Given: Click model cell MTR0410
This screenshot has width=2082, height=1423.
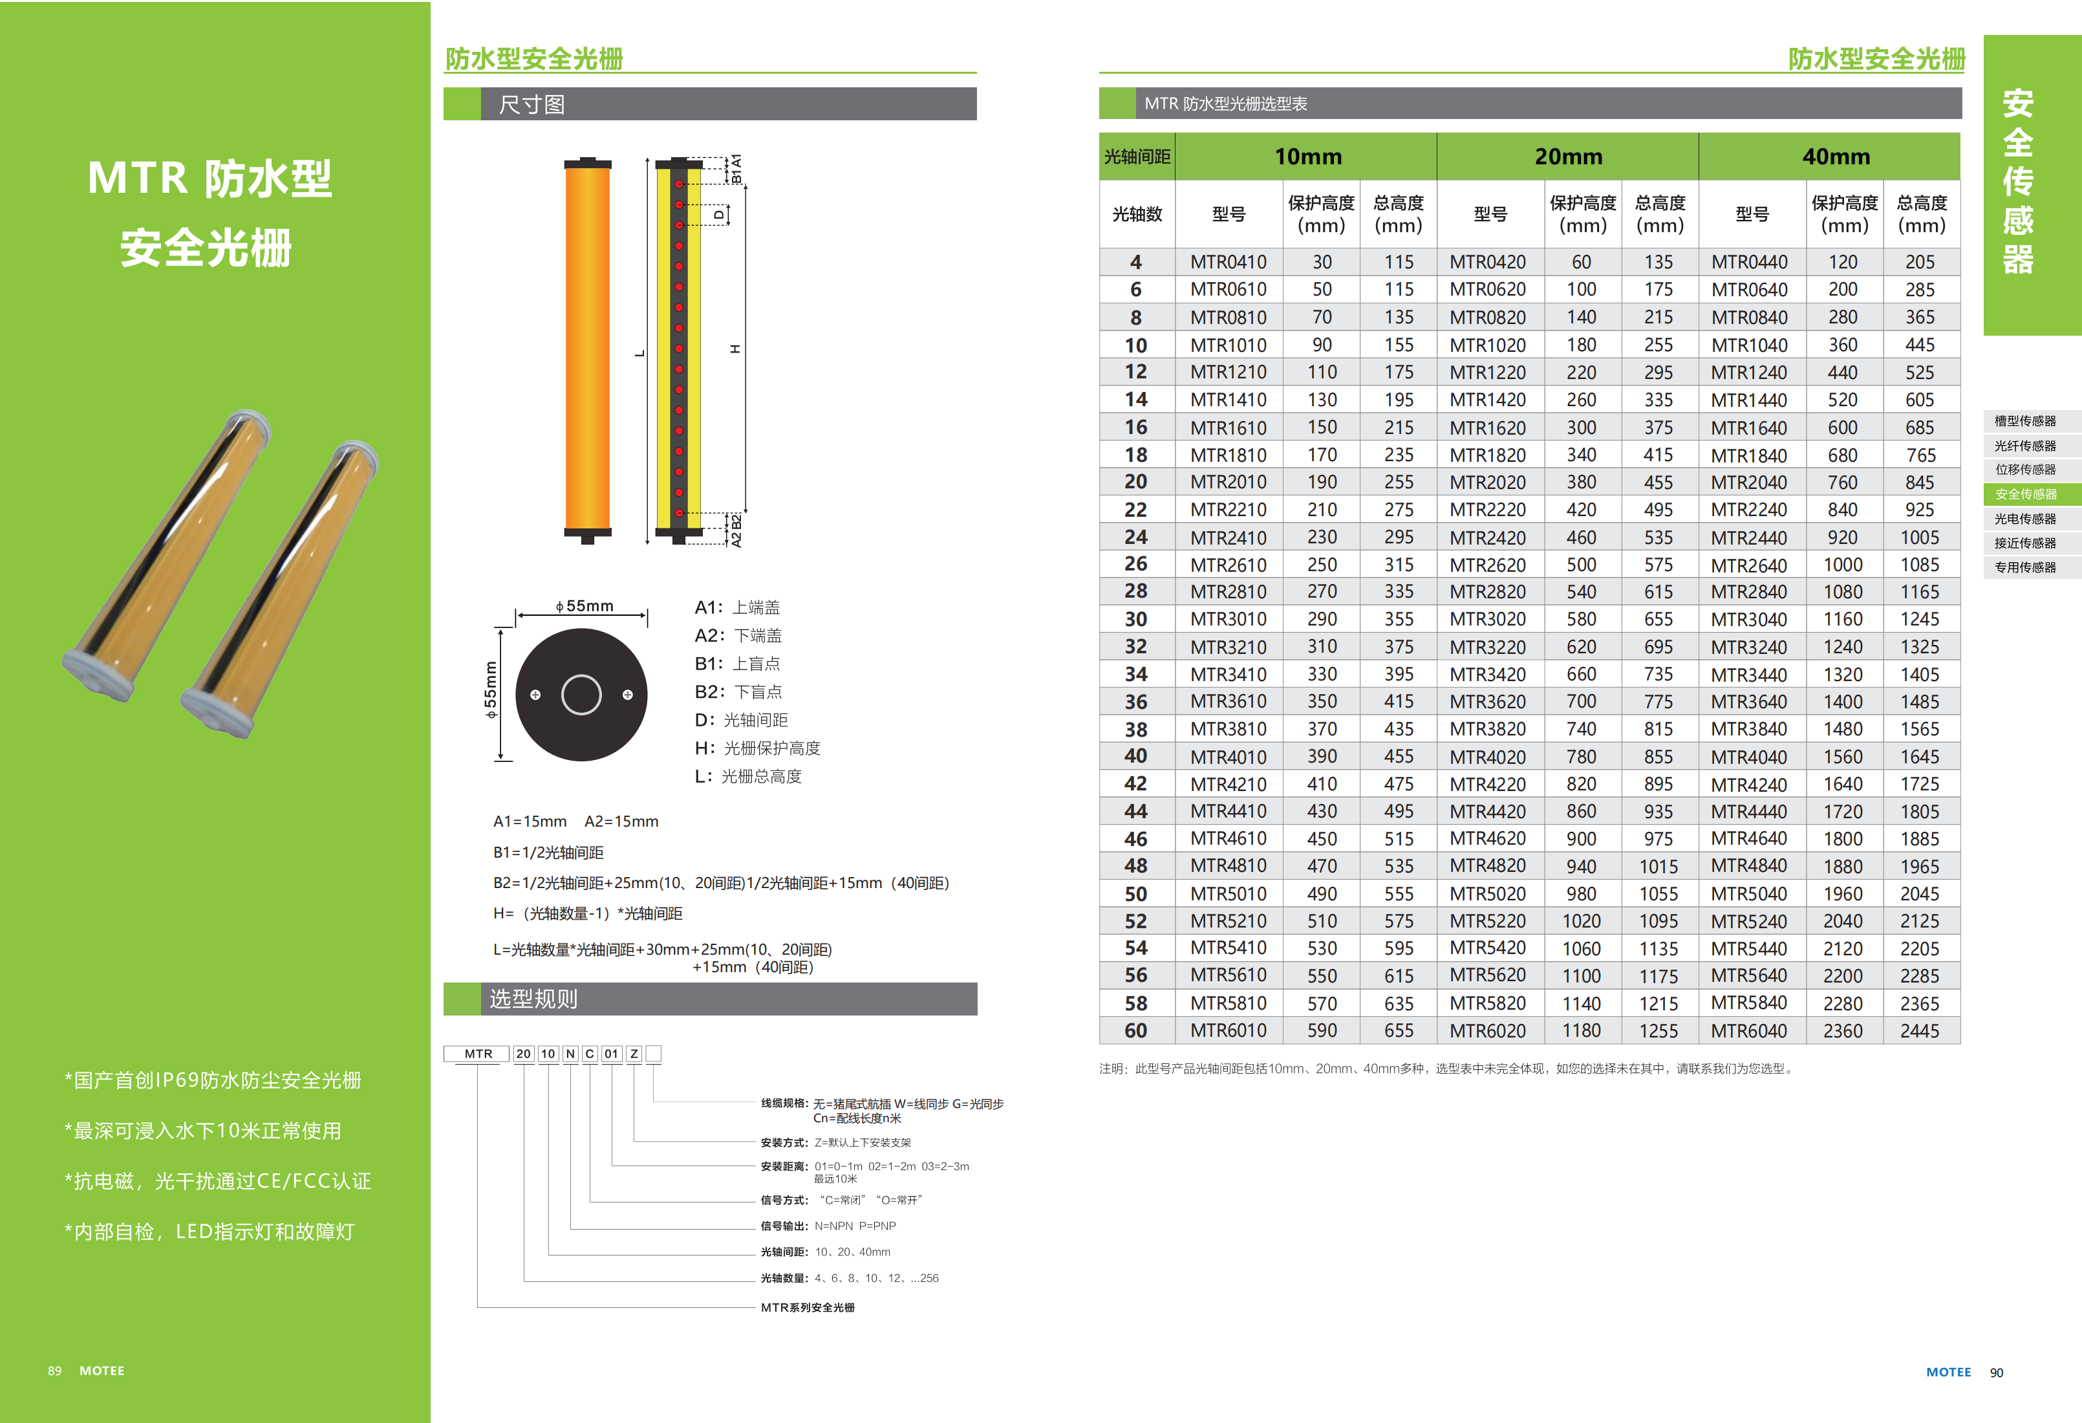Looking at the screenshot, I should click(1229, 262).
